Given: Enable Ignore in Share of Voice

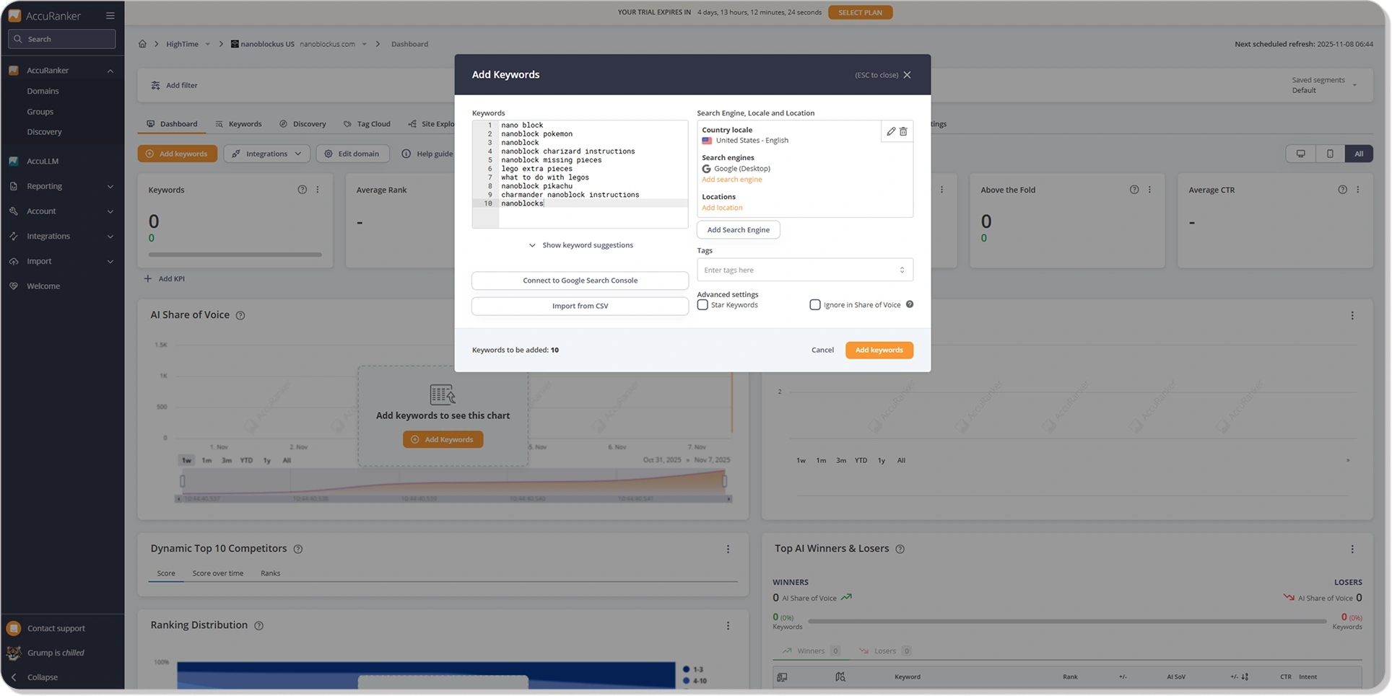Looking at the screenshot, I should tap(815, 305).
